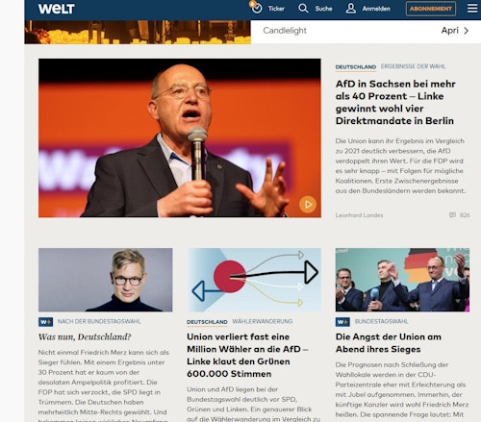
Task: Click the Anmelden user profile icon
Action: [x=351, y=9]
